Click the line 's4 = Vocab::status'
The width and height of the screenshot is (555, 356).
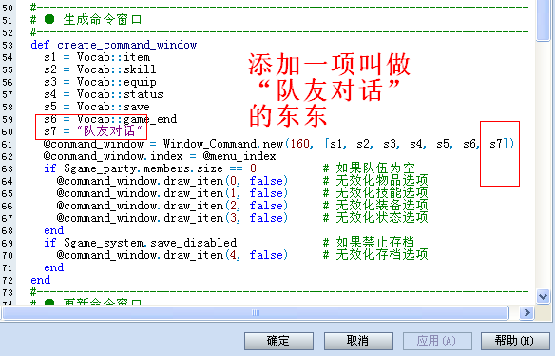[x=104, y=94]
